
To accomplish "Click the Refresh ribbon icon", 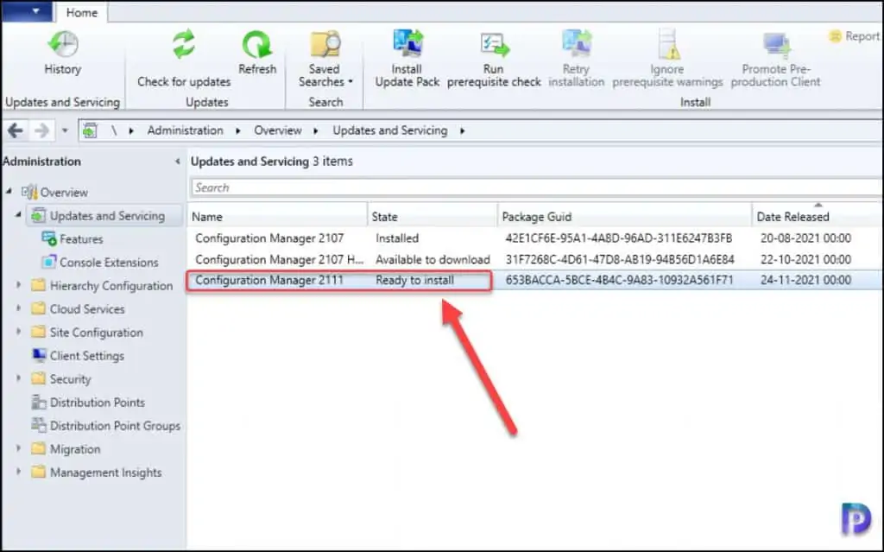I will pyautogui.click(x=257, y=45).
